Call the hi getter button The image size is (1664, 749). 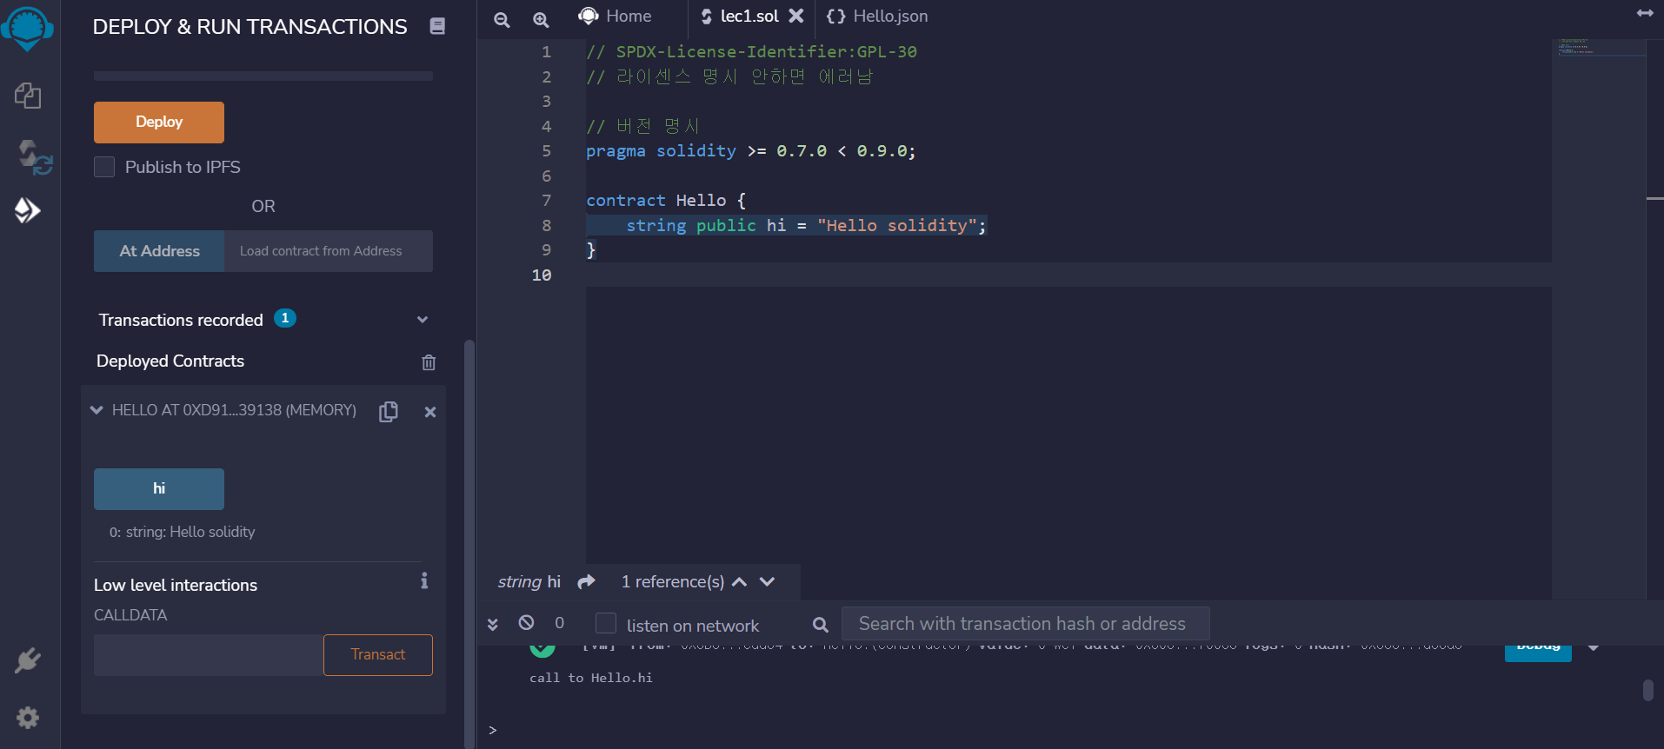pos(159,489)
